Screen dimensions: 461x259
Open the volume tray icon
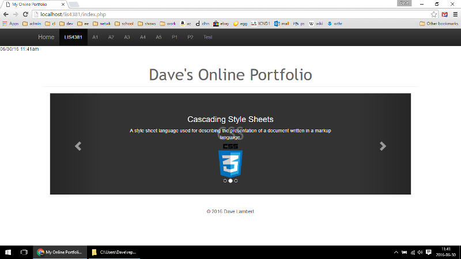coord(420,252)
